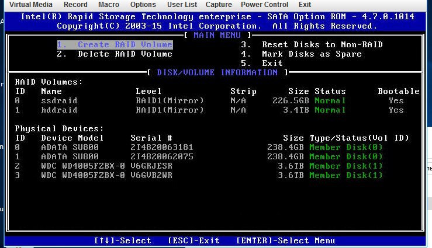The width and height of the screenshot is (432, 248).
Task: Click 3.6TB size of device 2
Action: 291,166
